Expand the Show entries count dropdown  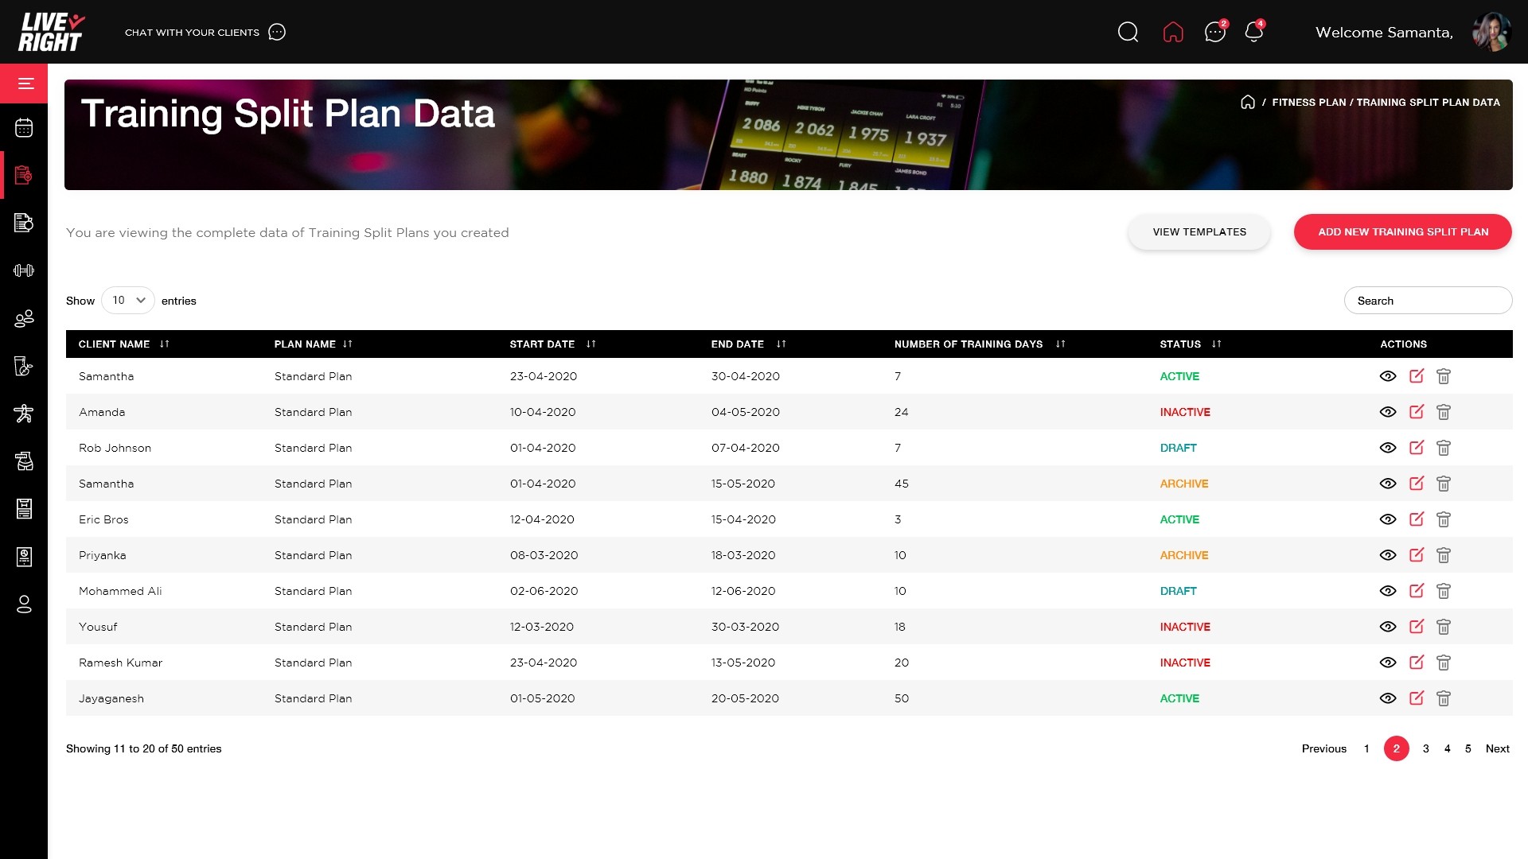[x=128, y=300]
